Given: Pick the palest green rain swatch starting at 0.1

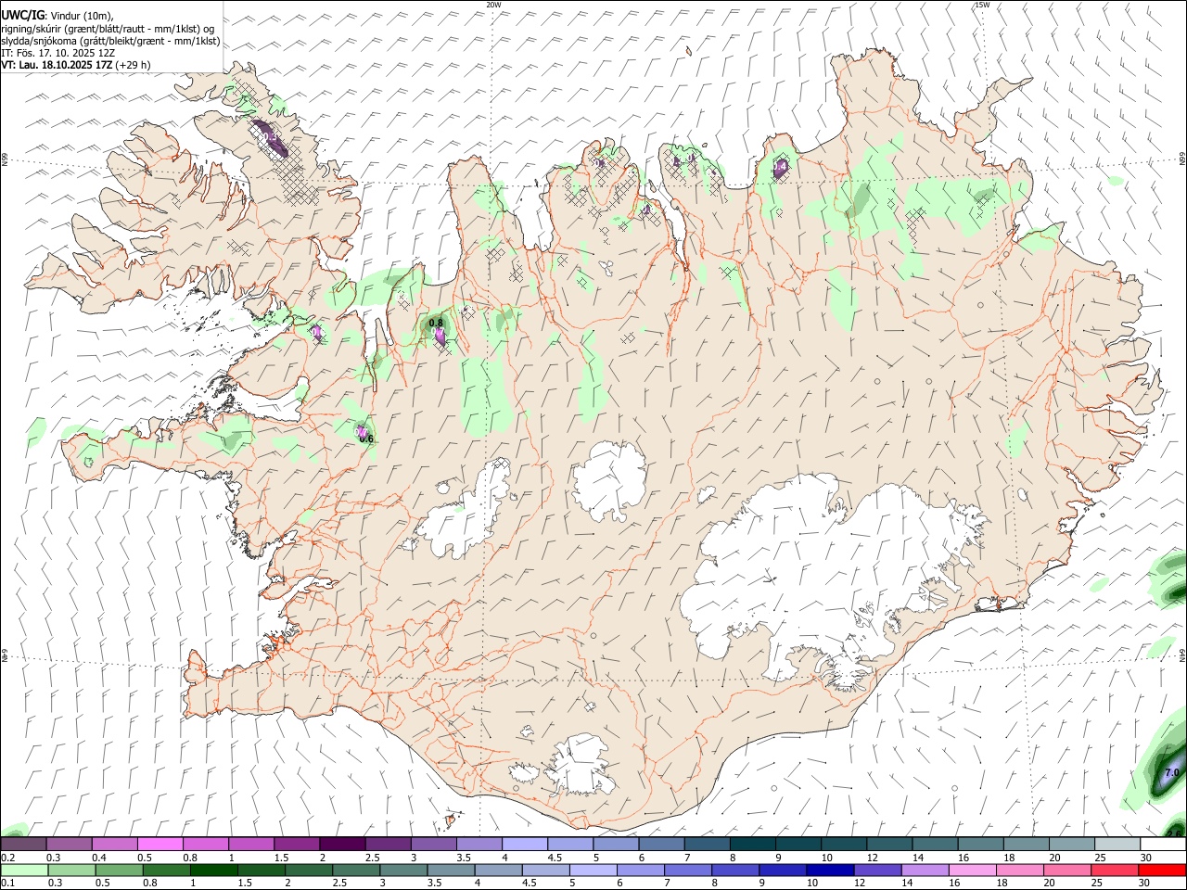Looking at the screenshot, I should pyautogui.click(x=24, y=870).
